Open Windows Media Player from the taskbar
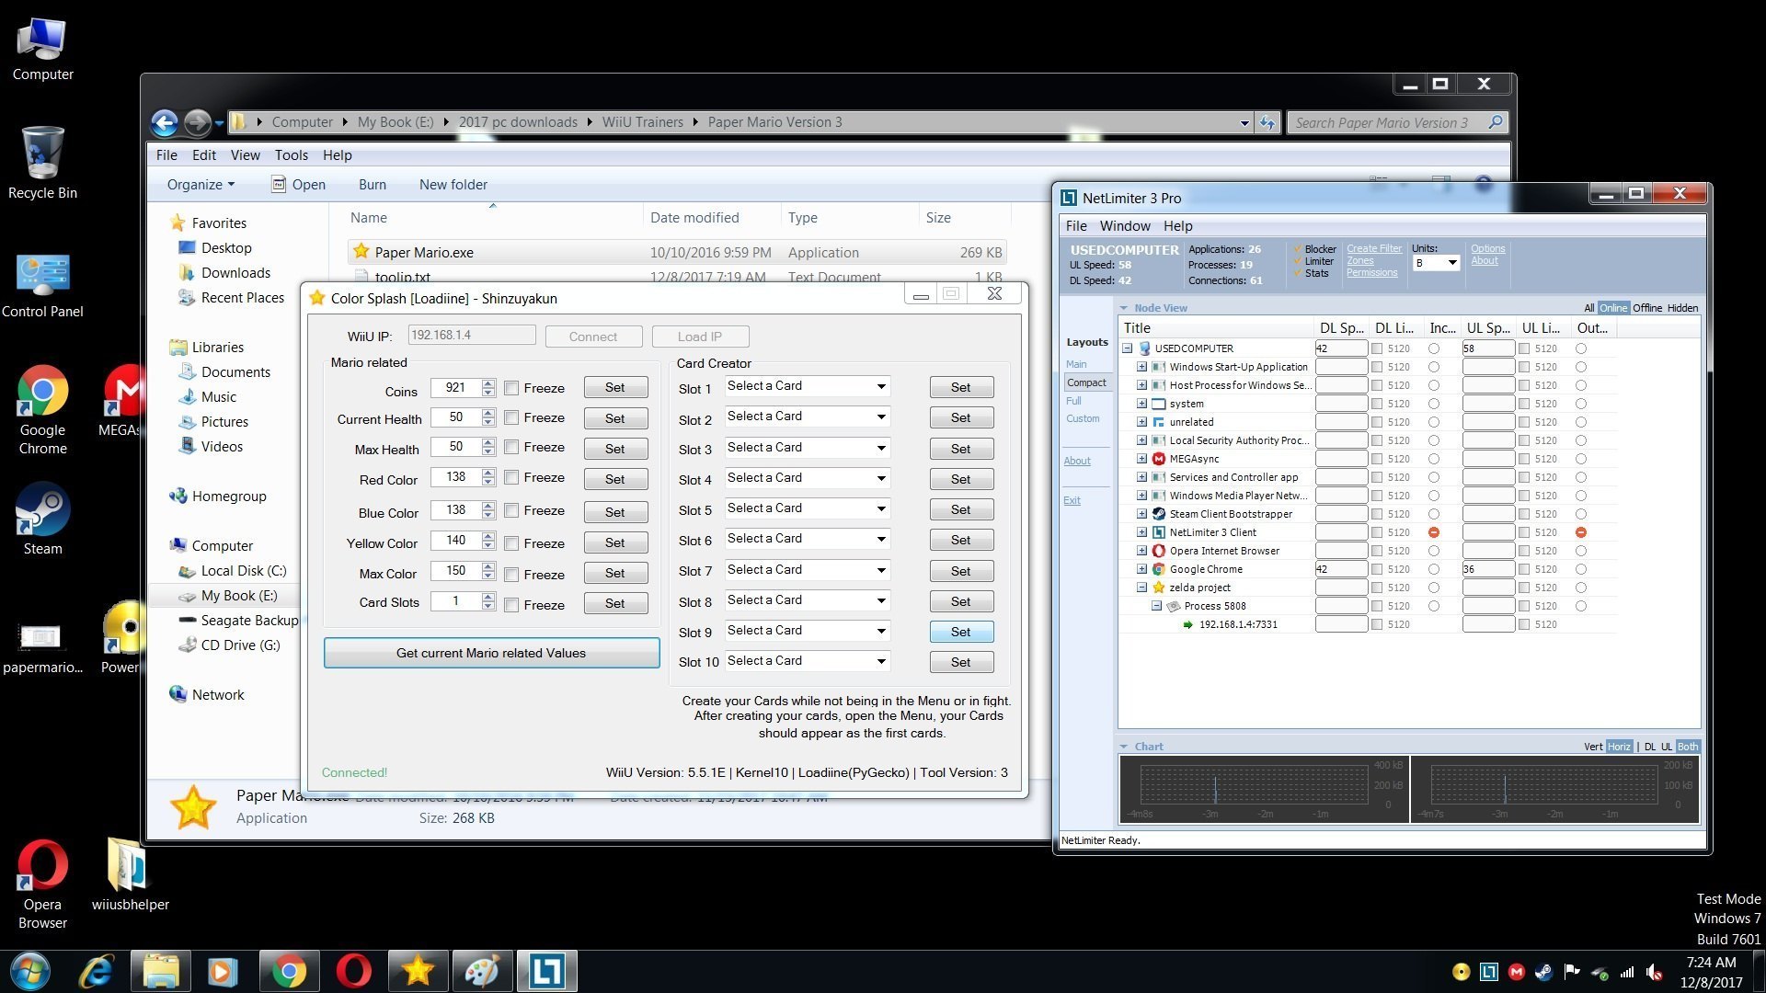Image resolution: width=1766 pixels, height=993 pixels. pos(222,971)
